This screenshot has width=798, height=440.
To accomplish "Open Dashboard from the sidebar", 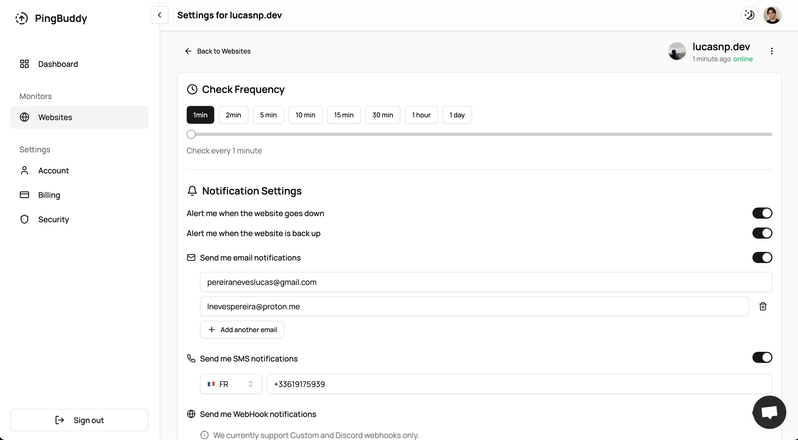I will pos(79,64).
